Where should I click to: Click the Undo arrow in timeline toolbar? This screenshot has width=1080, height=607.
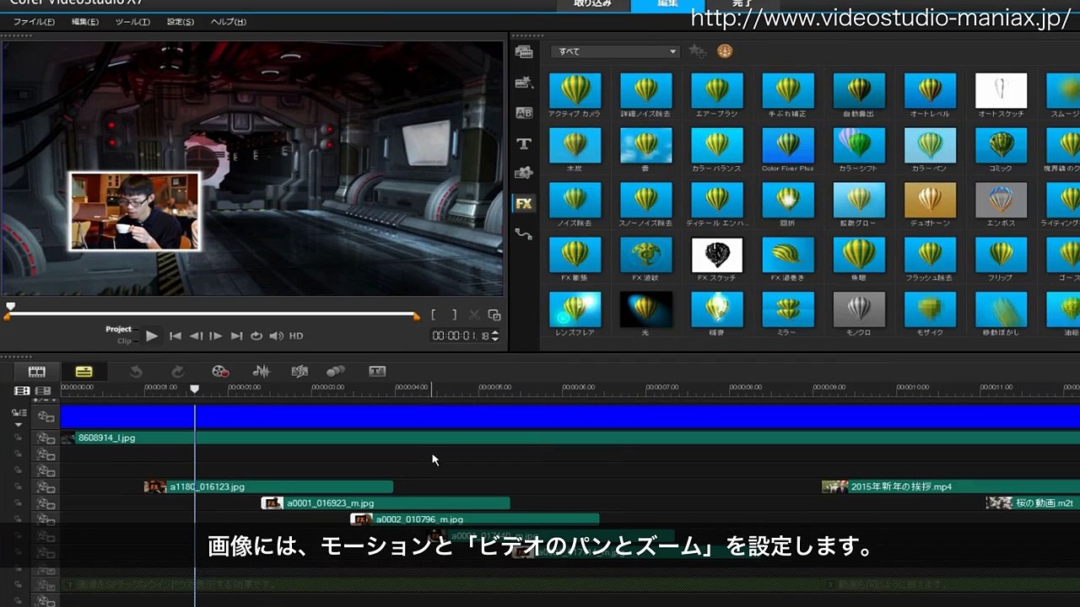click(136, 372)
